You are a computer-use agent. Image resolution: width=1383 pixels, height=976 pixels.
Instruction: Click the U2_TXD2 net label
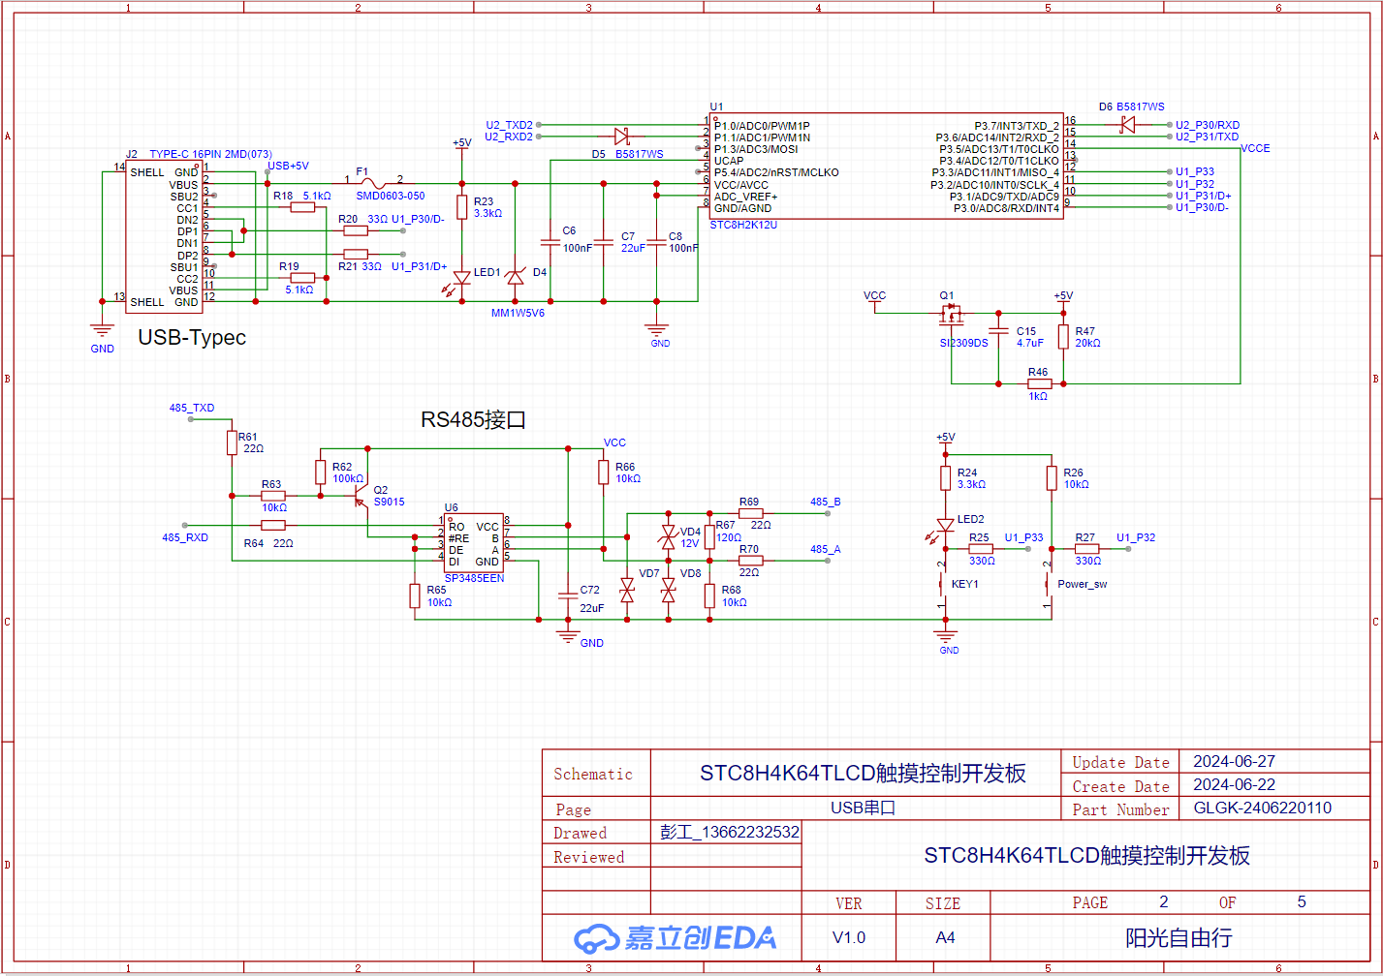510,125
